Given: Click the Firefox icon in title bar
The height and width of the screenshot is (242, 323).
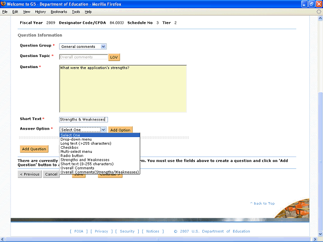Looking at the screenshot, I should [3, 4].
